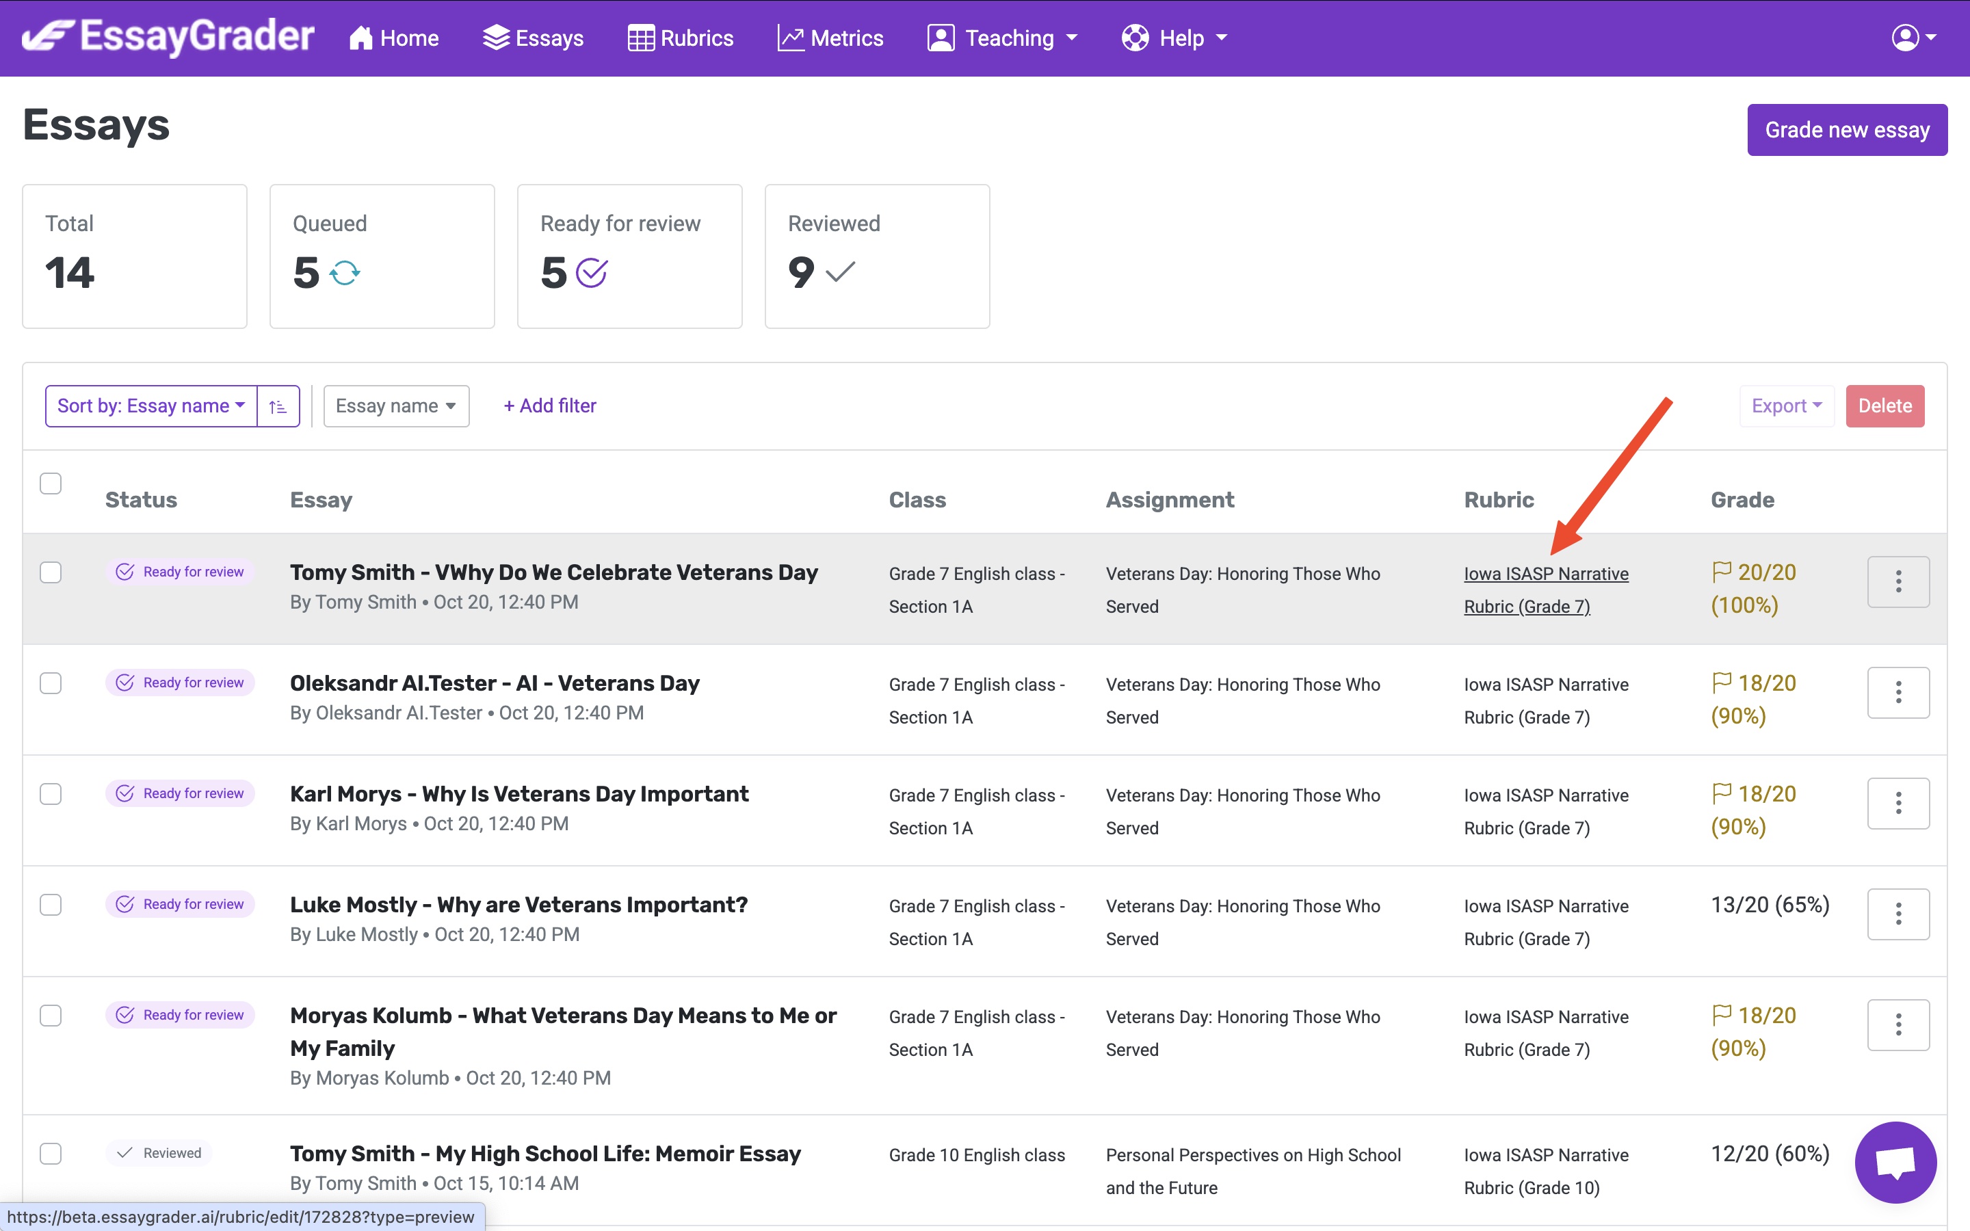
Task: Click the Grade new essay button
Action: coord(1846,130)
